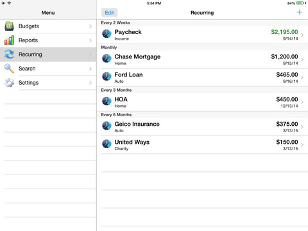Click the $375.00 Geico amount
308x231 pixels.
tap(287, 124)
